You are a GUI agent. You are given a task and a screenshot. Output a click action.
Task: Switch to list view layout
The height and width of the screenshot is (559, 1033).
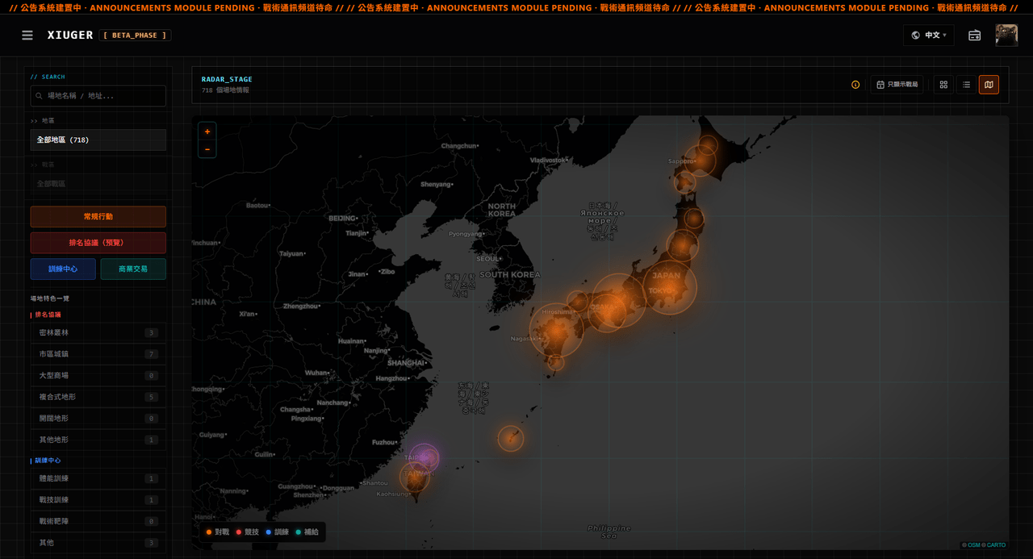[x=966, y=85]
